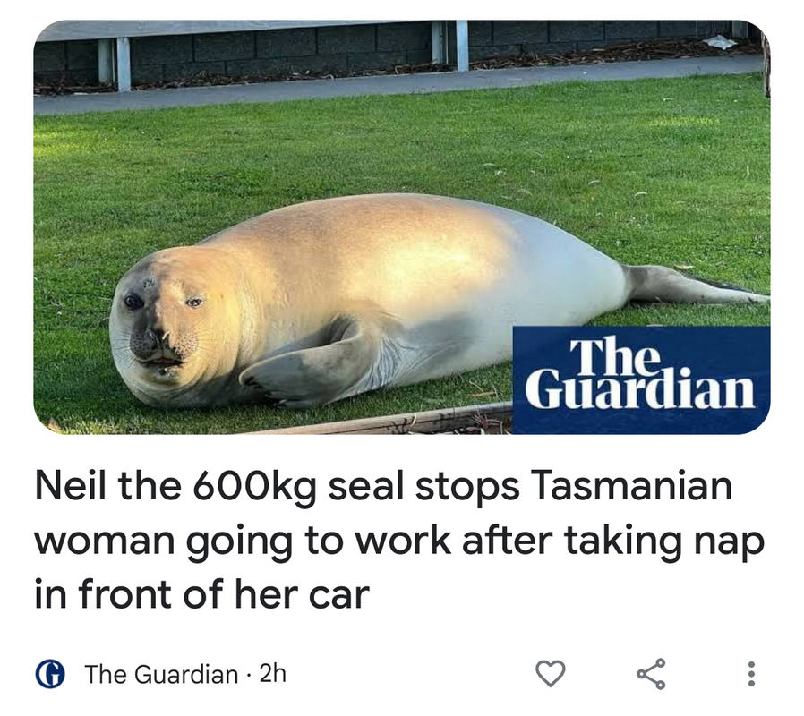
Task: Open the three-dot more options menu
Action: 751,674
